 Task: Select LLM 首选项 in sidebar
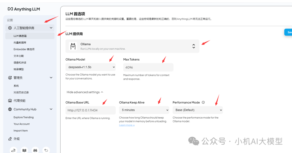point(30,36)
